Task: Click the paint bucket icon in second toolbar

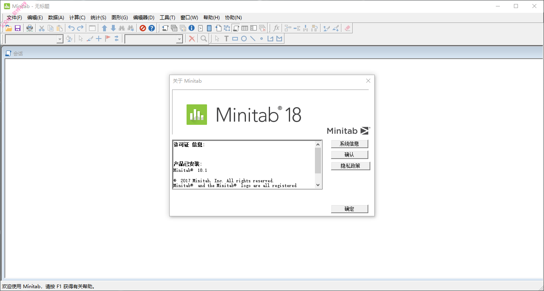Action: click(69, 39)
